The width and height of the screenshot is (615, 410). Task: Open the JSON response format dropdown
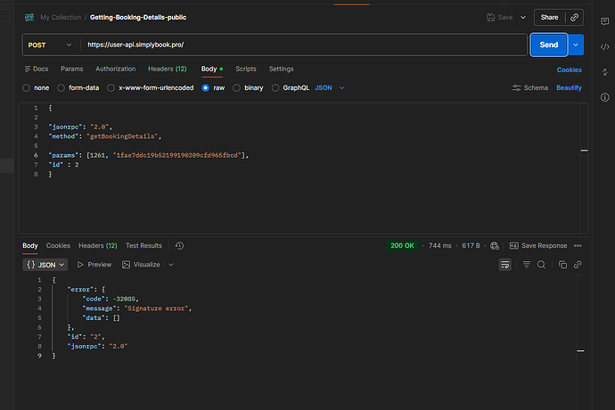(45, 265)
